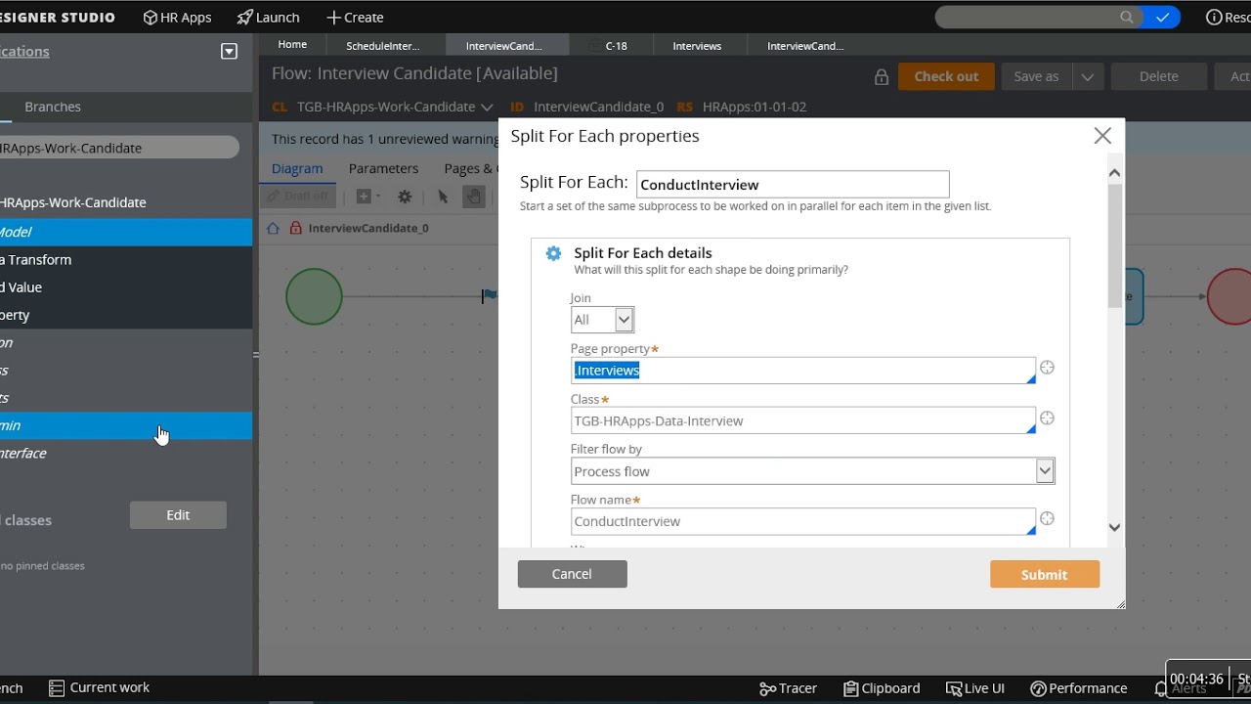Click the Class field target picker icon
Screen dimensions: 1251x704
(x=1047, y=418)
